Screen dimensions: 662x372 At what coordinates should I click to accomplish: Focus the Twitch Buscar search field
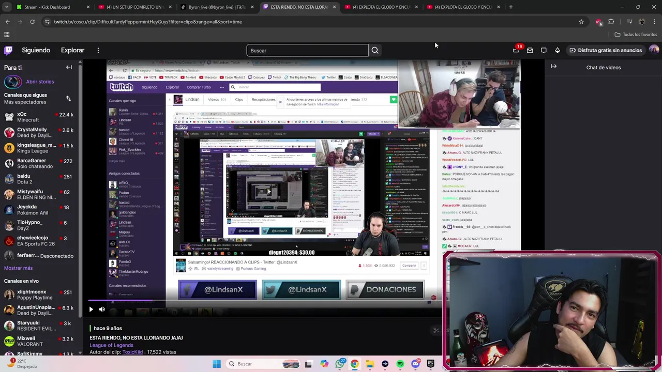pos(307,50)
